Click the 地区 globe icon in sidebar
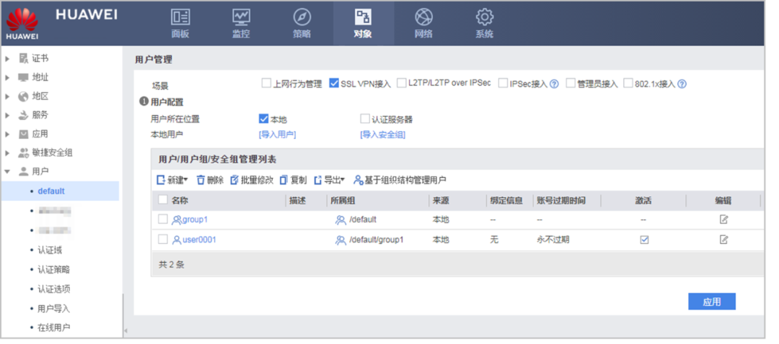Viewport: 779px width, 344px height. [x=23, y=96]
